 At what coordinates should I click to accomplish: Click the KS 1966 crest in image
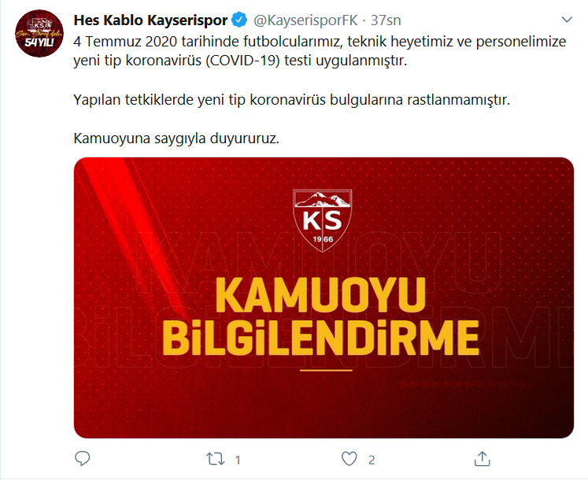(x=323, y=220)
